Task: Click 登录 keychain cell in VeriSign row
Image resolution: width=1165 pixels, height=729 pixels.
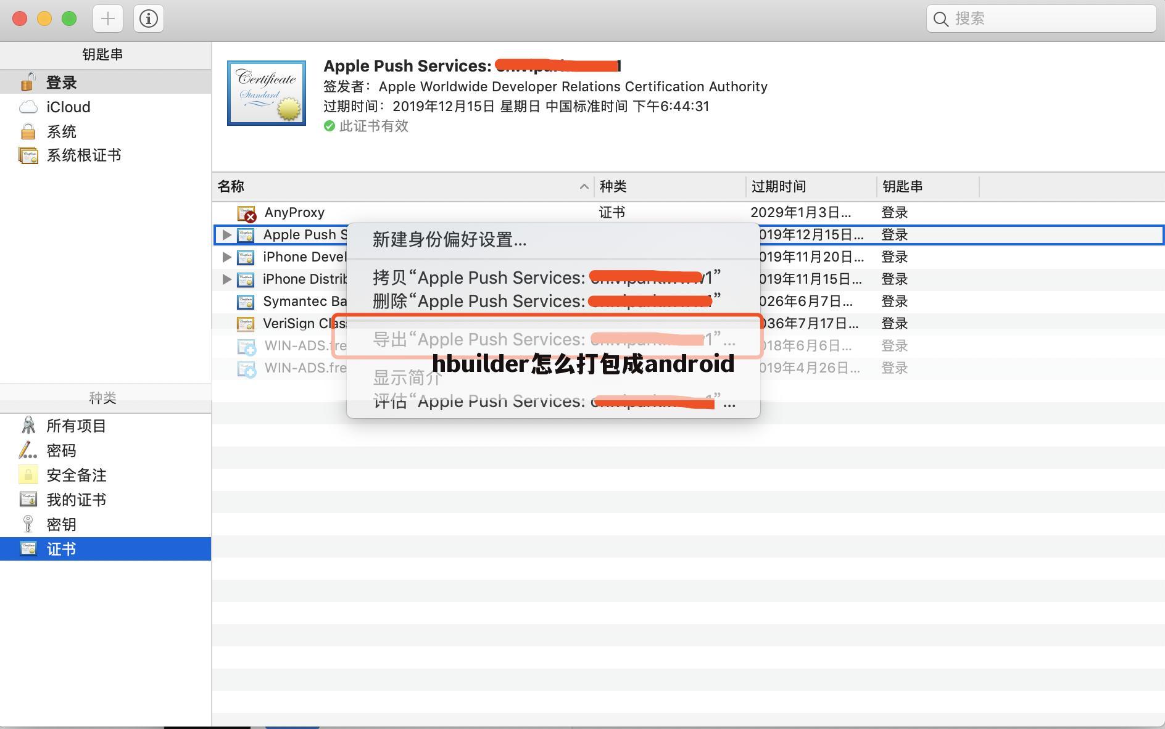Action: [894, 323]
